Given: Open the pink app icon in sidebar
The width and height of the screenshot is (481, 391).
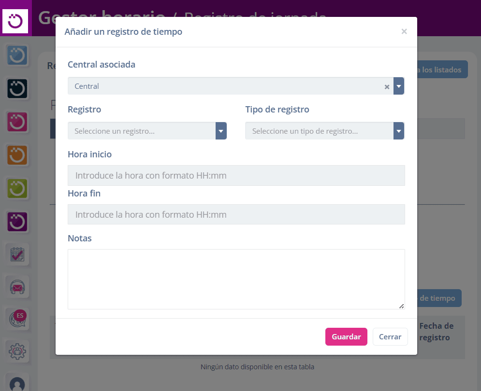Looking at the screenshot, I should pyautogui.click(x=18, y=122).
